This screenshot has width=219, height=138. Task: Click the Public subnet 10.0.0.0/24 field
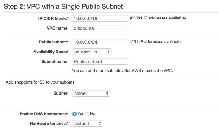[x=100, y=42]
